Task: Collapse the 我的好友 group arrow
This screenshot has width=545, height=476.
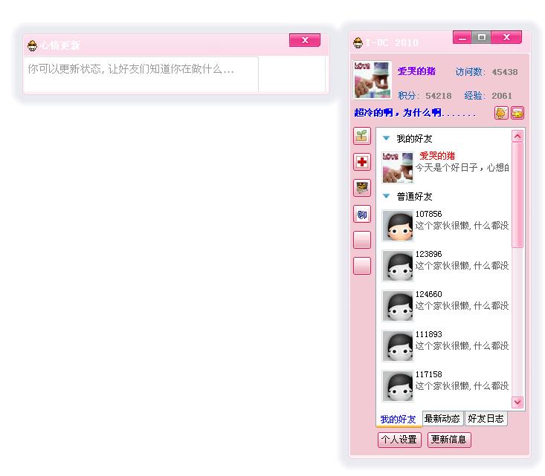Action: (x=386, y=138)
